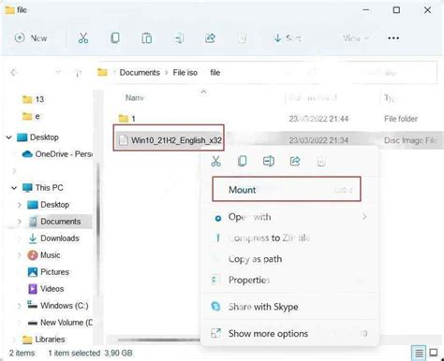Switch to details view in status bar

[x=419, y=354]
